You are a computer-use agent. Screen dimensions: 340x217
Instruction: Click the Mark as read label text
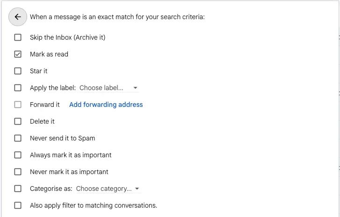coord(49,54)
